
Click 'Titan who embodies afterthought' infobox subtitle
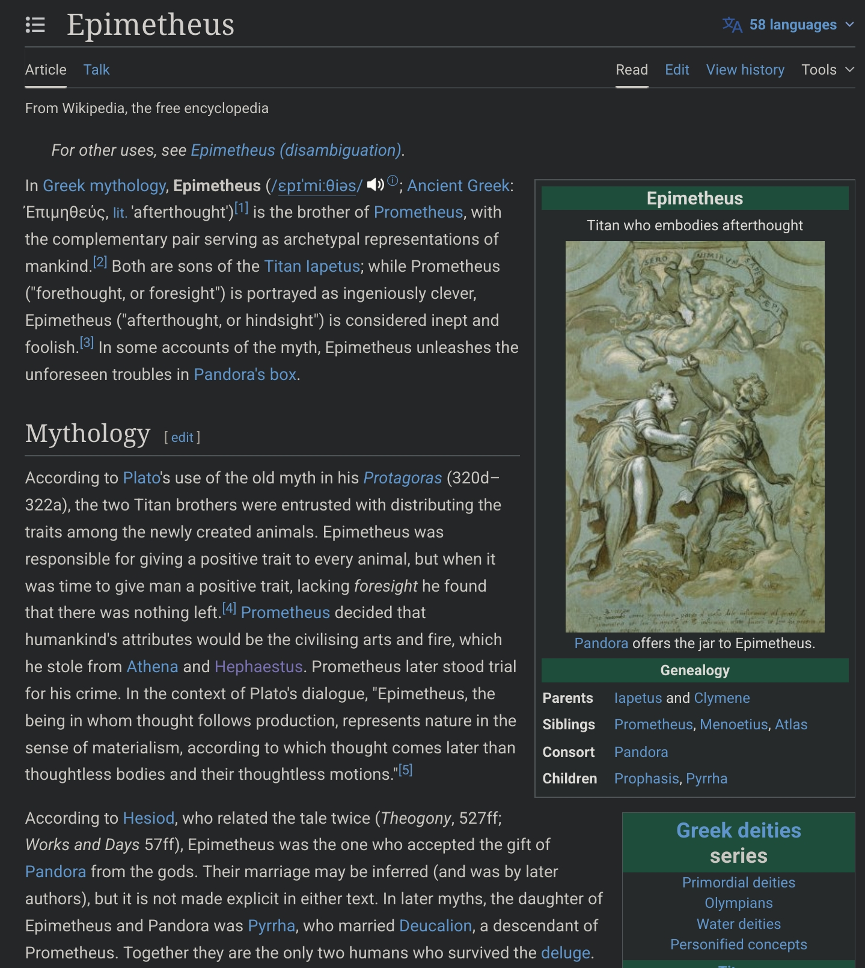[x=695, y=225]
